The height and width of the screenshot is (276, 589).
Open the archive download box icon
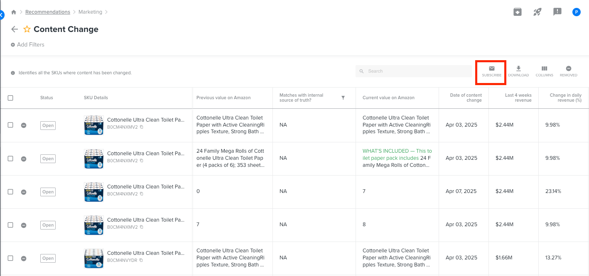(x=518, y=12)
